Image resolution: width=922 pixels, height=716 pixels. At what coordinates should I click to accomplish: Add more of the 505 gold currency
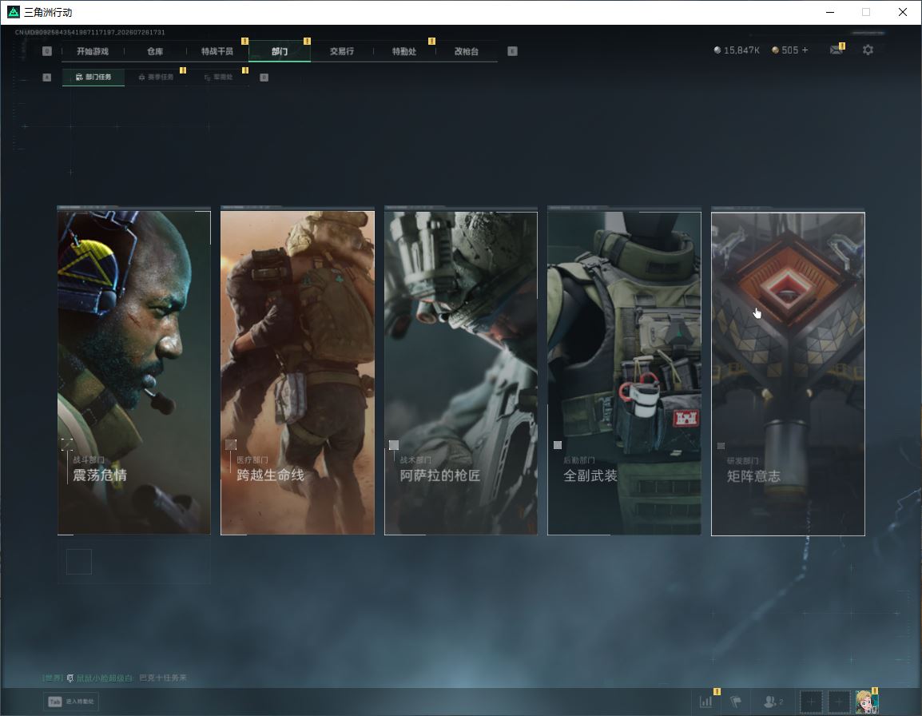(x=805, y=50)
